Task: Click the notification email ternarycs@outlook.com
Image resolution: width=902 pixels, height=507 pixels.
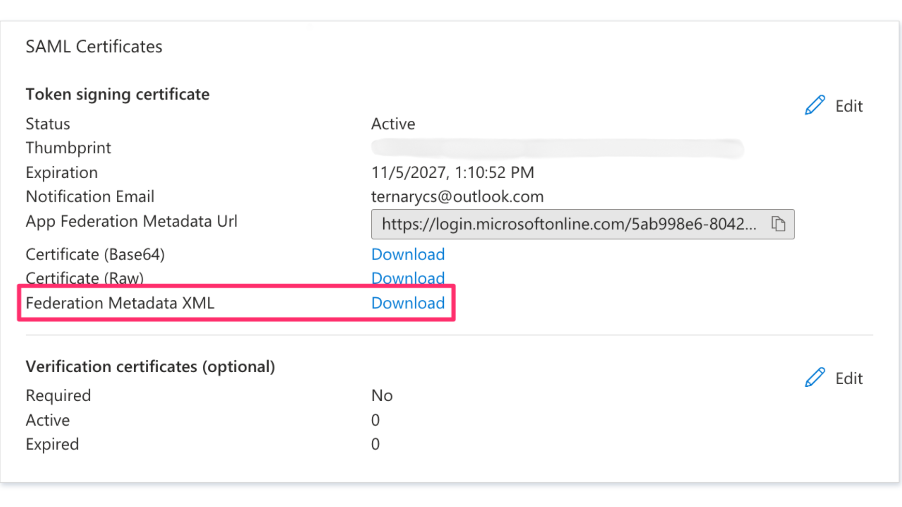Action: [x=457, y=197]
